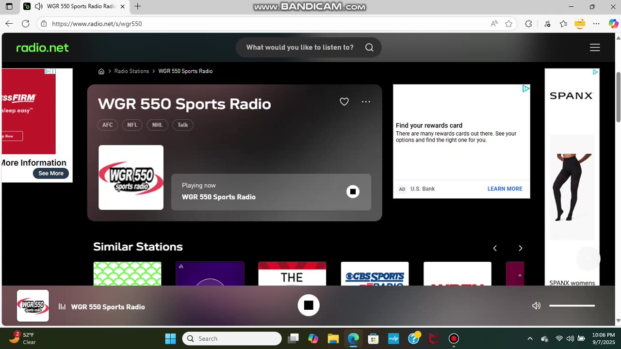Launch Copilot from the taskbar
The image size is (621, 349).
point(313,338)
